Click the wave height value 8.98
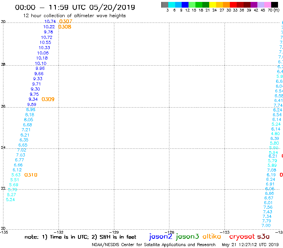Screen dimensions: 283x248 pyautogui.click(x=31, y=110)
